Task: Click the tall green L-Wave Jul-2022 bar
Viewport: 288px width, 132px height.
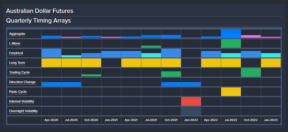Action: (x=231, y=43)
